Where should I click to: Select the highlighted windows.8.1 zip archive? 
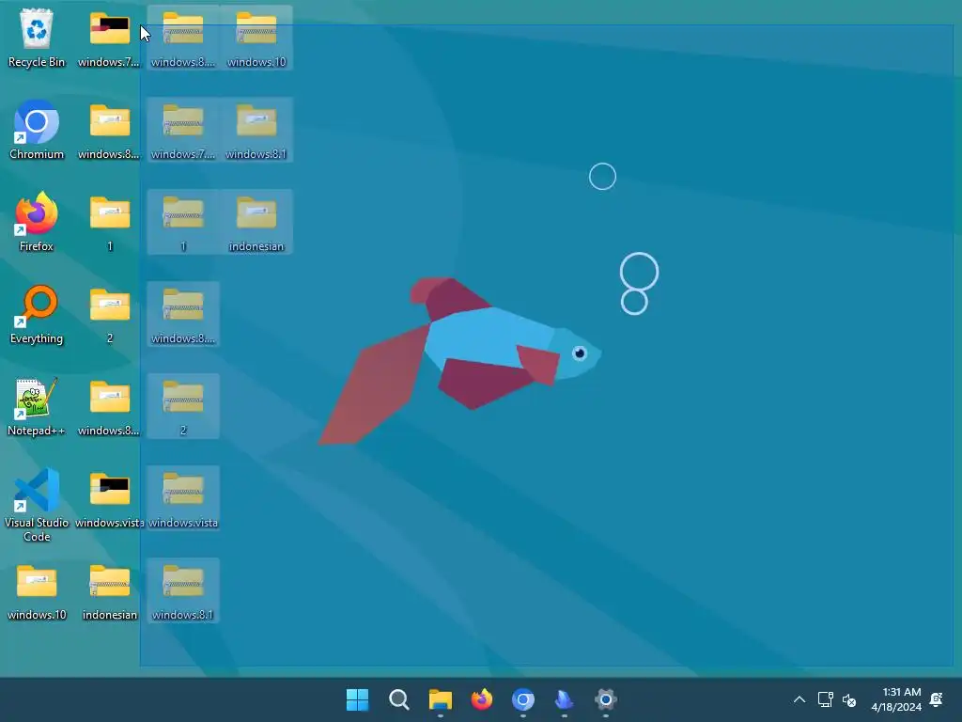point(183,590)
